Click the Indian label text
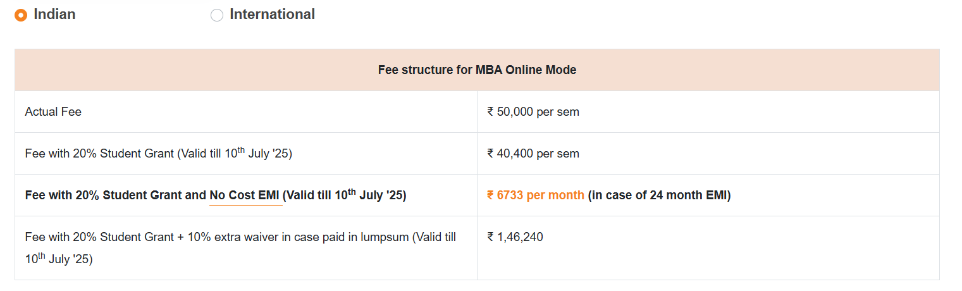 coord(54,15)
